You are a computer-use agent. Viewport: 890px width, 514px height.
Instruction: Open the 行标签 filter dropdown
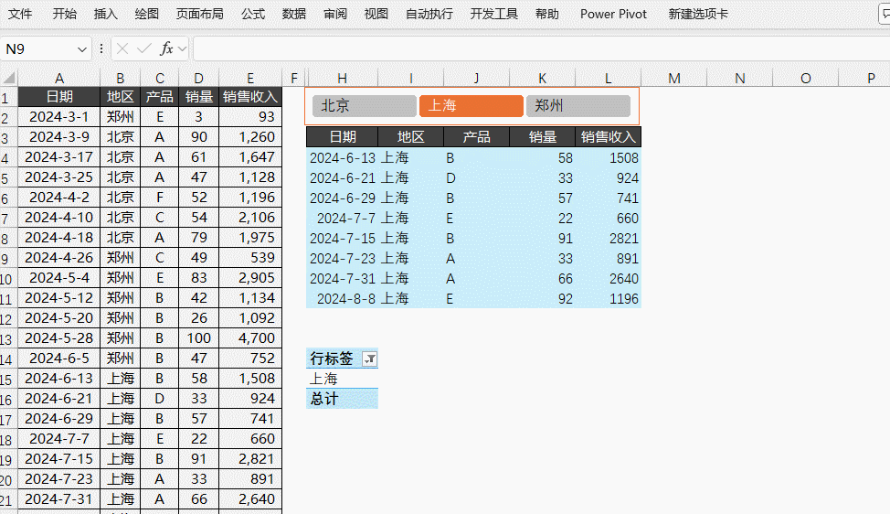(x=369, y=359)
